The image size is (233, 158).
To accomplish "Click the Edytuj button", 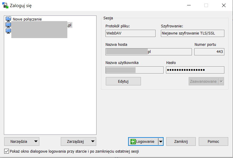I will pos(123,81).
